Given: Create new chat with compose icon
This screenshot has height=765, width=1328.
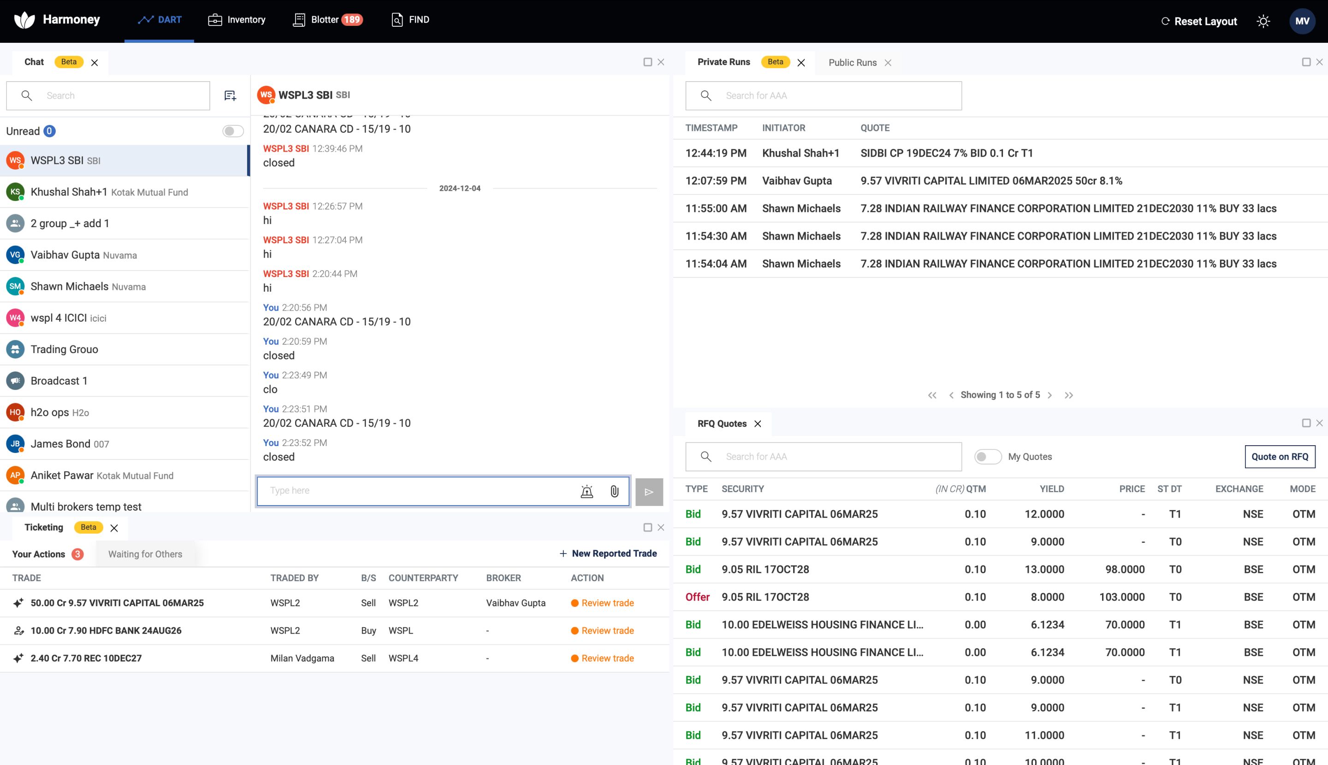Looking at the screenshot, I should [x=230, y=96].
